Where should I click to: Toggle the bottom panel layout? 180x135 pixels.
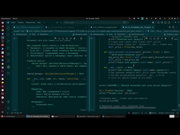point(165,22)
